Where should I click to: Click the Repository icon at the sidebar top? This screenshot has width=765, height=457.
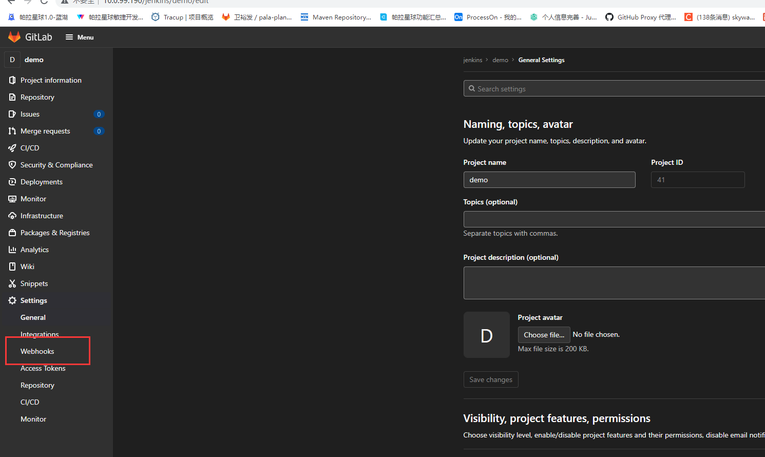[x=12, y=97]
